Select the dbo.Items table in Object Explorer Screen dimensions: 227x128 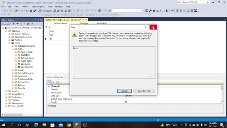(25, 64)
